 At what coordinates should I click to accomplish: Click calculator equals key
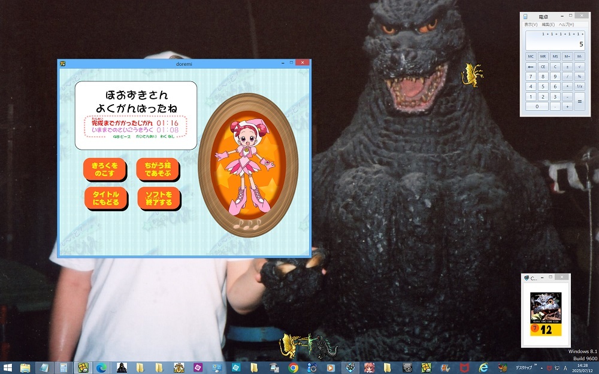[579, 102]
